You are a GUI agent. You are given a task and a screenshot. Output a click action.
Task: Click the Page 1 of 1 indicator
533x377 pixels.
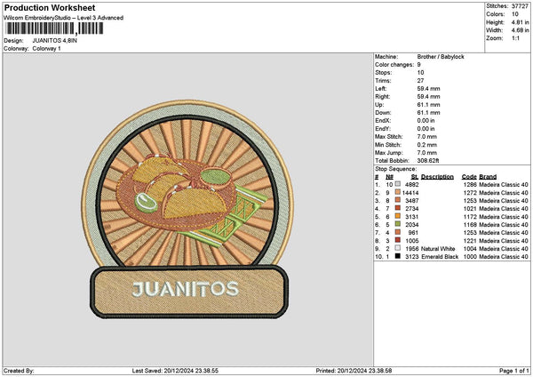tap(514, 371)
